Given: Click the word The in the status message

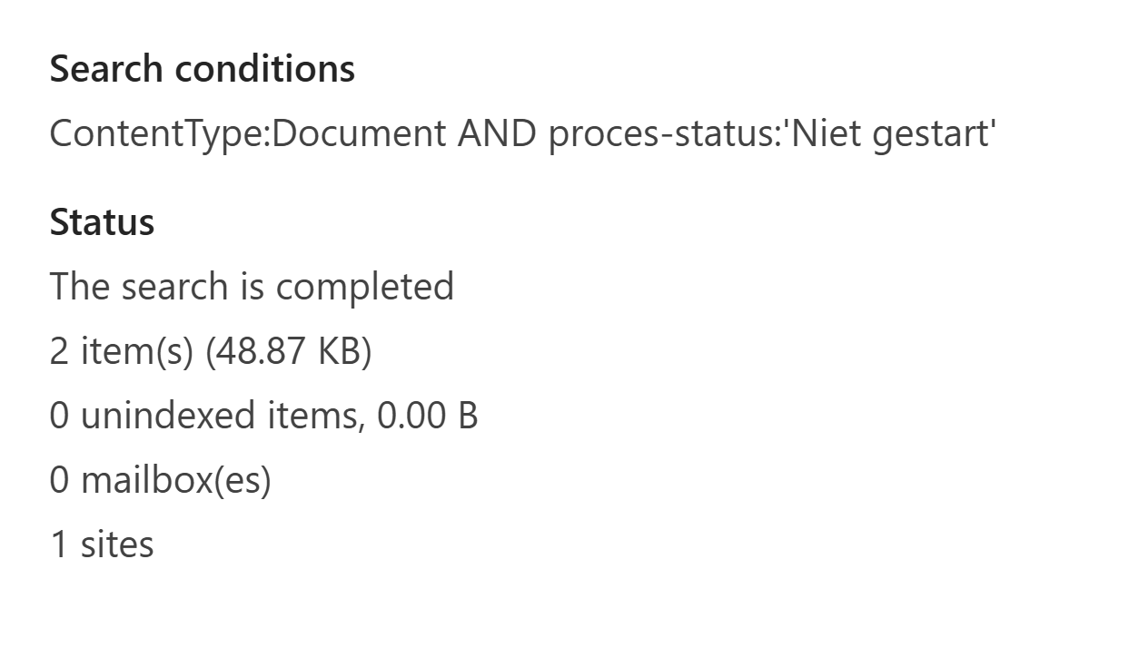Looking at the screenshot, I should coord(79,287).
